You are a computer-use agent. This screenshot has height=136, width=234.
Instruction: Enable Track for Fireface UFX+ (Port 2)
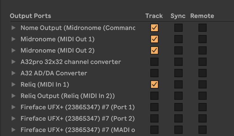pos(154,118)
